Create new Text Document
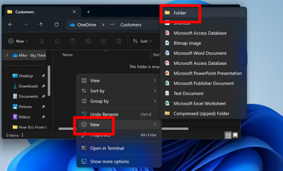Image resolution: width=283 pixels, height=171 pixels. tap(203, 94)
